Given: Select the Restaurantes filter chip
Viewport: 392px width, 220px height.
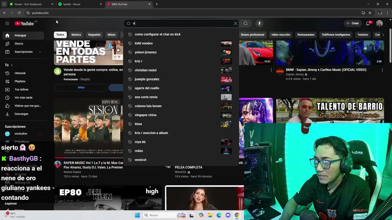Looking at the screenshot, I should 306,35.
